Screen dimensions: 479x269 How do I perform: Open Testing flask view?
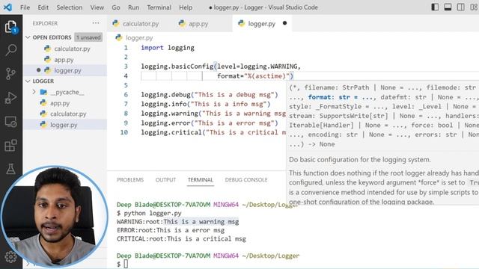pyautogui.click(x=11, y=169)
